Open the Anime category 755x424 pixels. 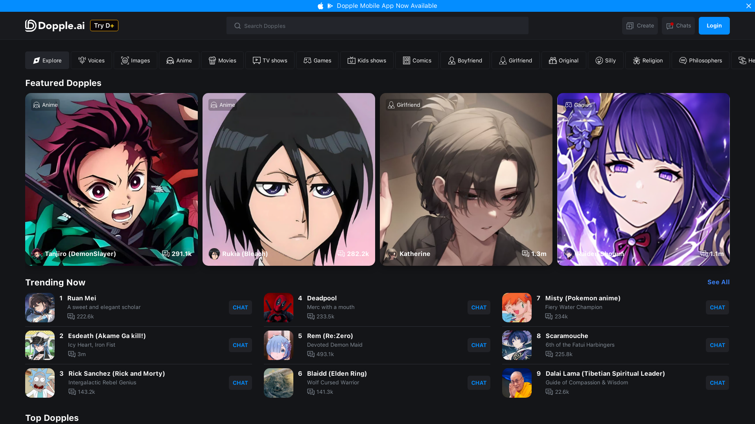pyautogui.click(x=179, y=60)
